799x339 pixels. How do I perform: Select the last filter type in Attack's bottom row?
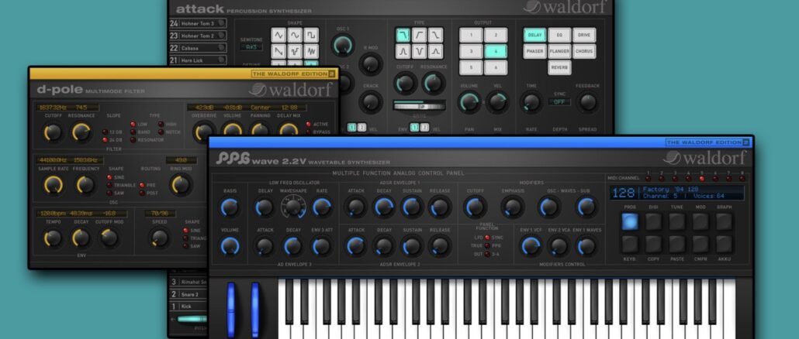[x=436, y=51]
